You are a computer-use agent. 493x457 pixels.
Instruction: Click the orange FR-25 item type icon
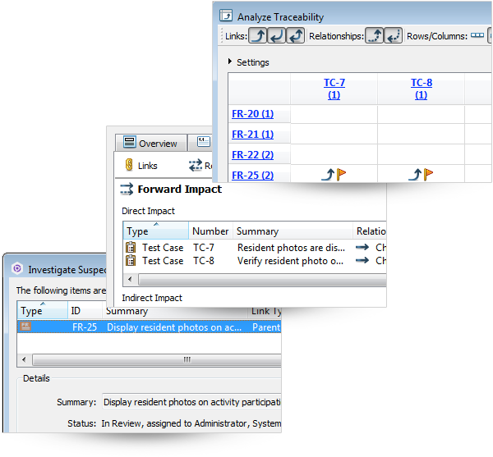[25, 327]
